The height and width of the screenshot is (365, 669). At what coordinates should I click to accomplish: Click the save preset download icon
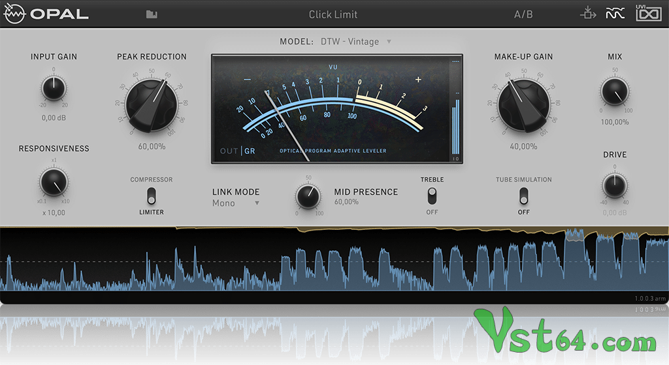[x=588, y=13]
